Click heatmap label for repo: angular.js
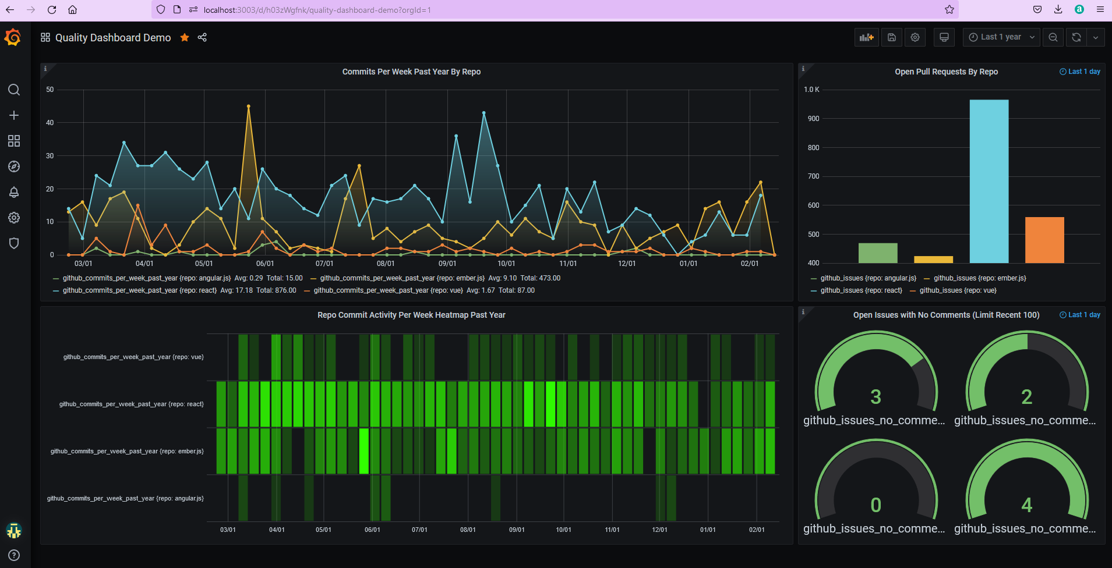 [125, 498]
